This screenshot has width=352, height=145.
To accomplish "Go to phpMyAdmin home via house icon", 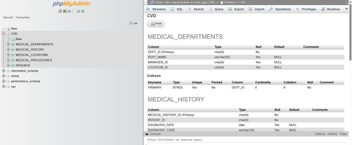I will (x=60, y=11).
